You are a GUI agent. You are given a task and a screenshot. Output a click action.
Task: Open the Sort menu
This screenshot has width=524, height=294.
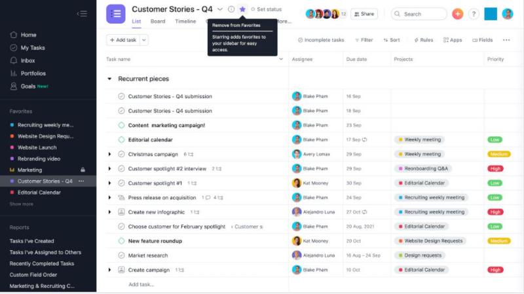pos(391,40)
